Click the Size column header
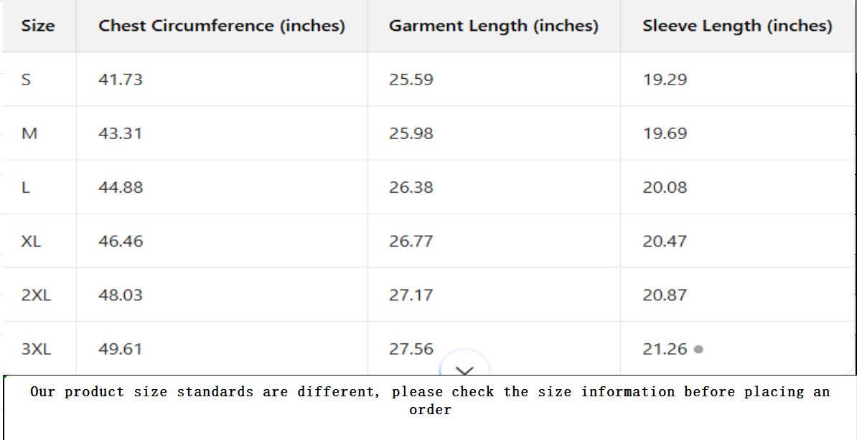This screenshot has width=857, height=440. (x=37, y=26)
